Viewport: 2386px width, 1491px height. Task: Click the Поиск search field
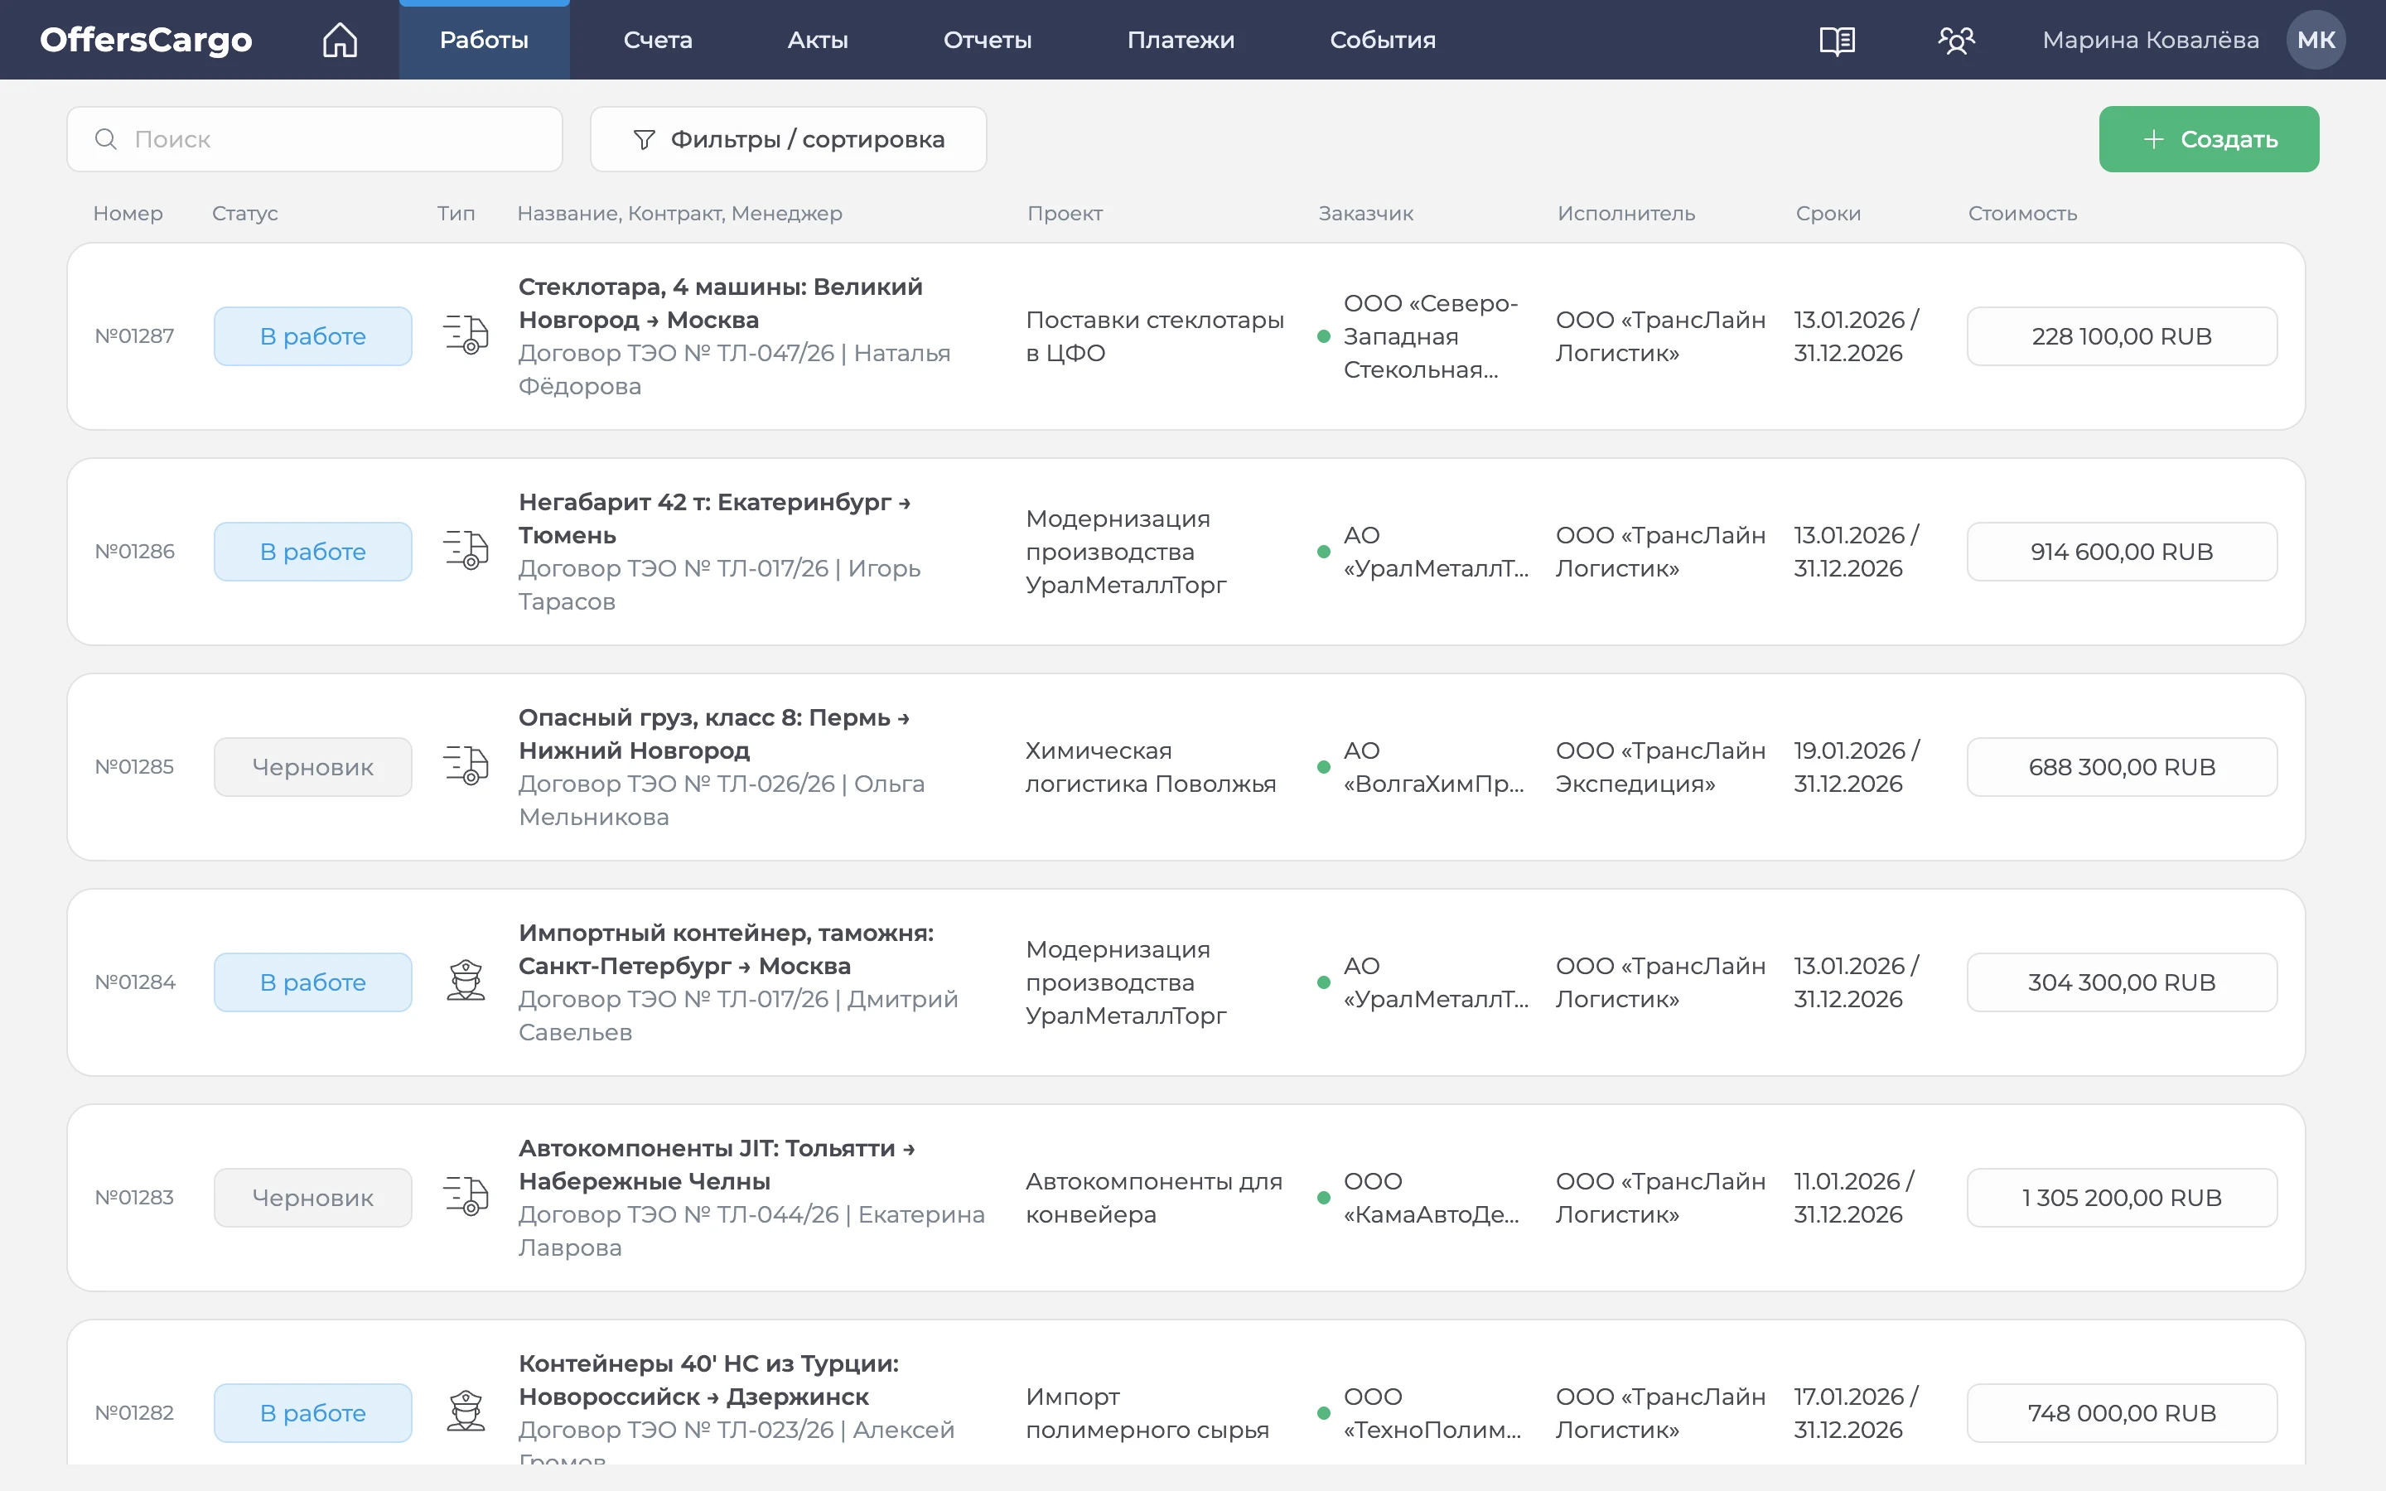[x=315, y=139]
